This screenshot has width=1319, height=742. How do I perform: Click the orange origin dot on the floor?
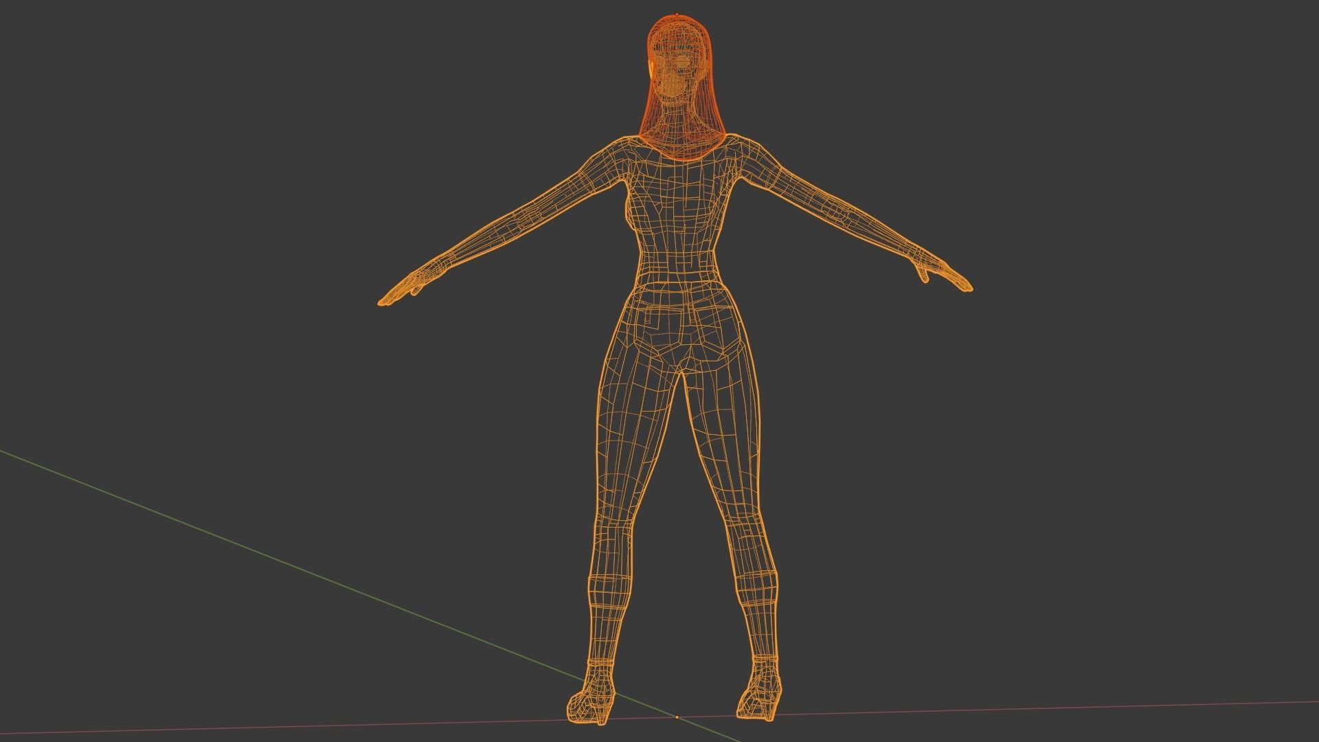tap(677, 717)
